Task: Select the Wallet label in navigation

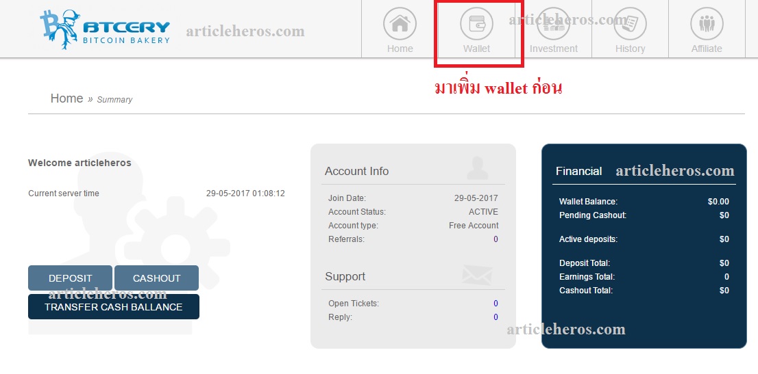Action: click(x=476, y=49)
